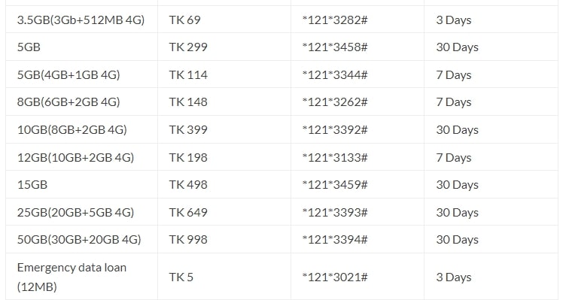Click the 5GB package name
The image size is (566, 300).
tap(29, 47)
